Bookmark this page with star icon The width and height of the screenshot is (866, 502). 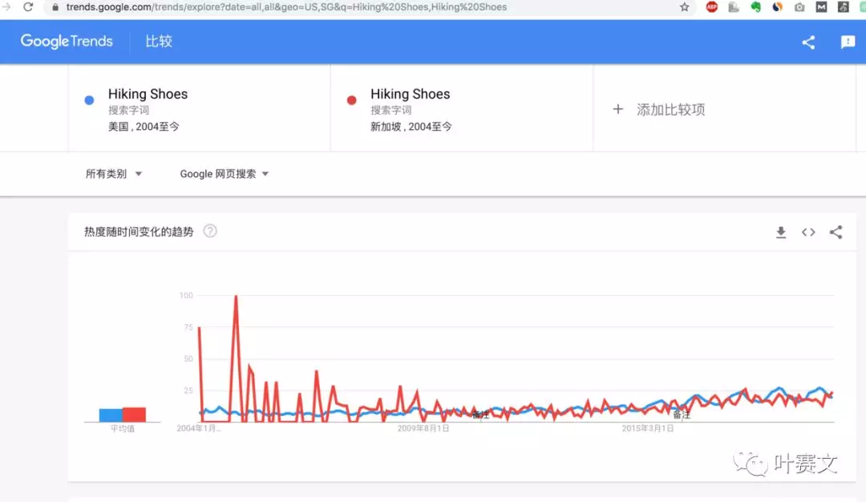pyautogui.click(x=684, y=7)
